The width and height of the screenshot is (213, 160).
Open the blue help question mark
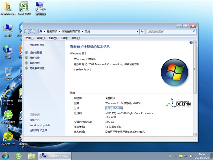click(191, 43)
